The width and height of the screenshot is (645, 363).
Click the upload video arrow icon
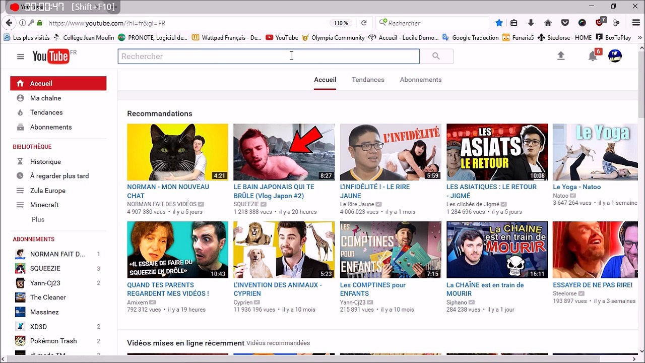(561, 56)
